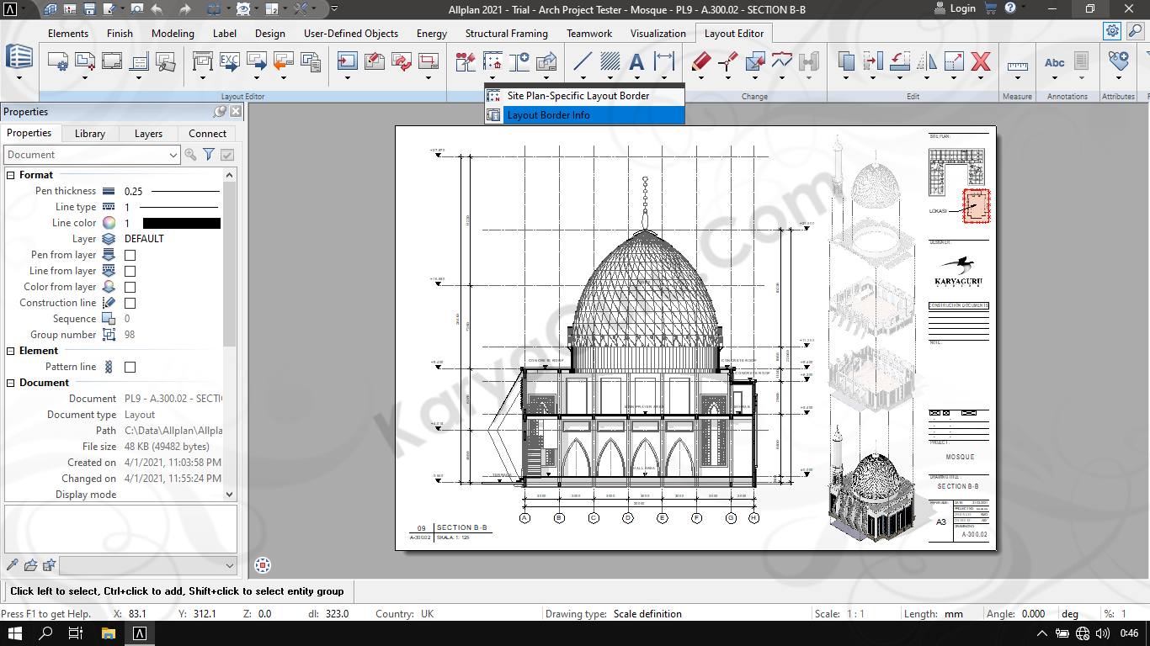The image size is (1150, 646).
Task: Enable the Pen from layer checkbox
Action: 130,255
